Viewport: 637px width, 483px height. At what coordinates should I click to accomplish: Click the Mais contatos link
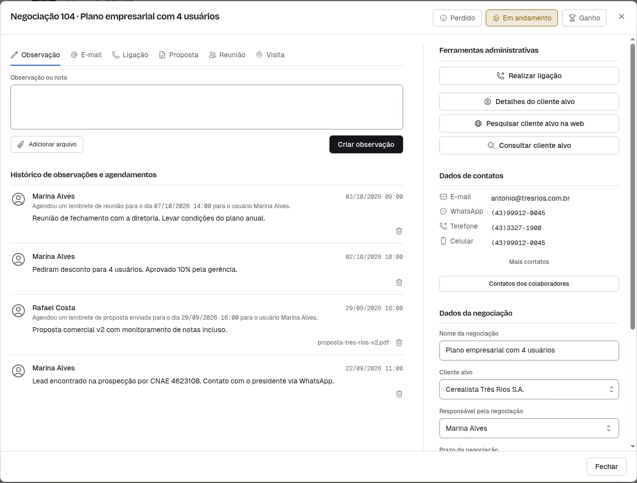[x=529, y=262]
